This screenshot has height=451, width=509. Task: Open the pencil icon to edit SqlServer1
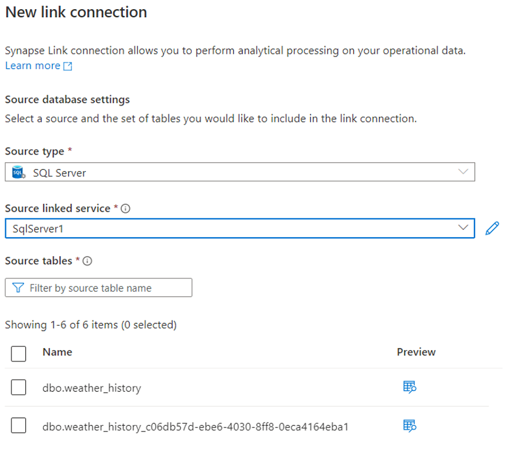(492, 228)
